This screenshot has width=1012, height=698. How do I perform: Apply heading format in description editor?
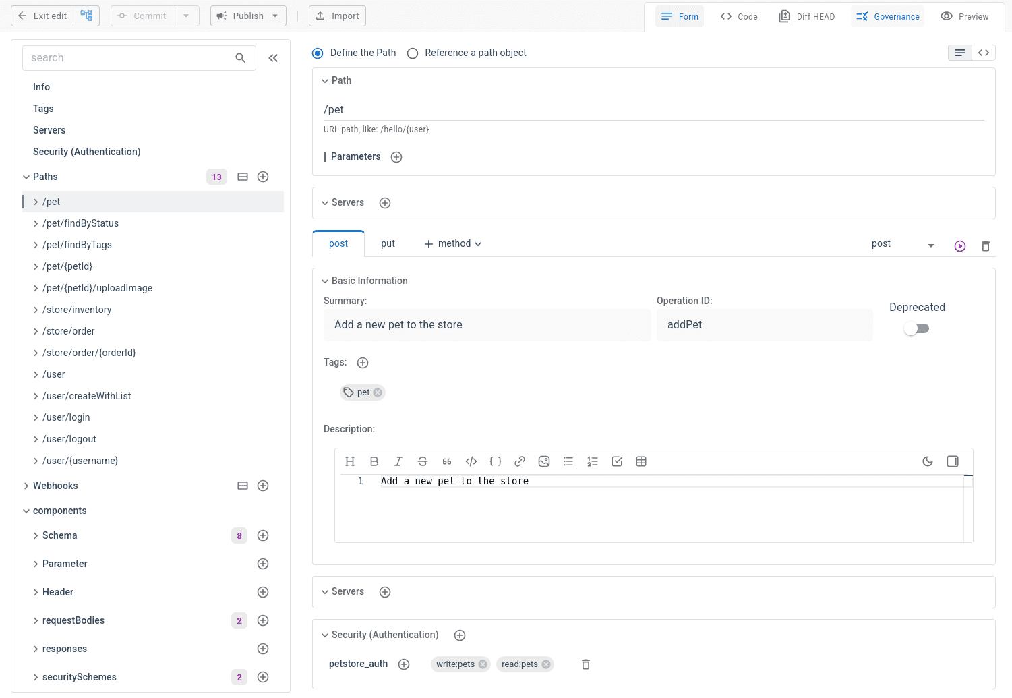click(350, 461)
